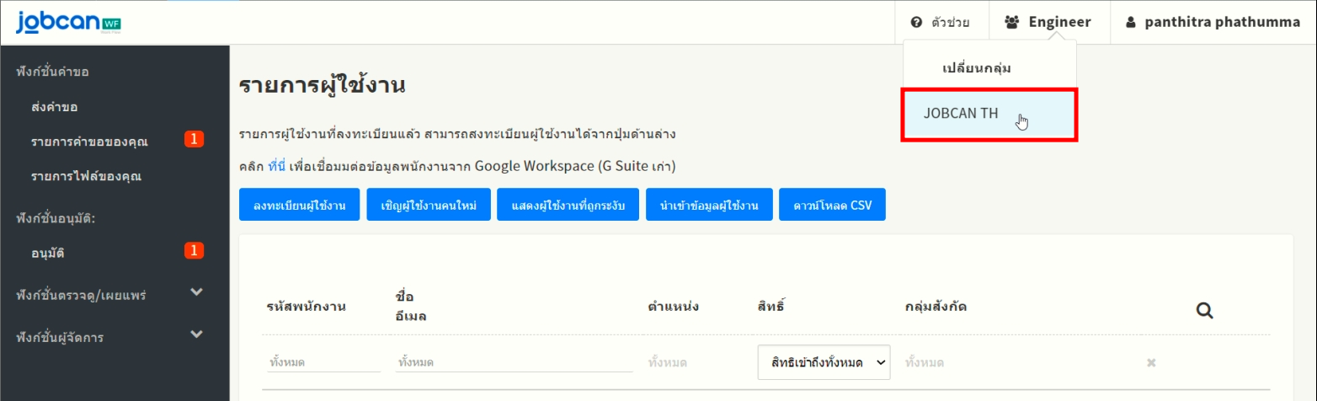Click the ชื่อ อีเมล filter input field
The image size is (1317, 401).
(x=514, y=362)
